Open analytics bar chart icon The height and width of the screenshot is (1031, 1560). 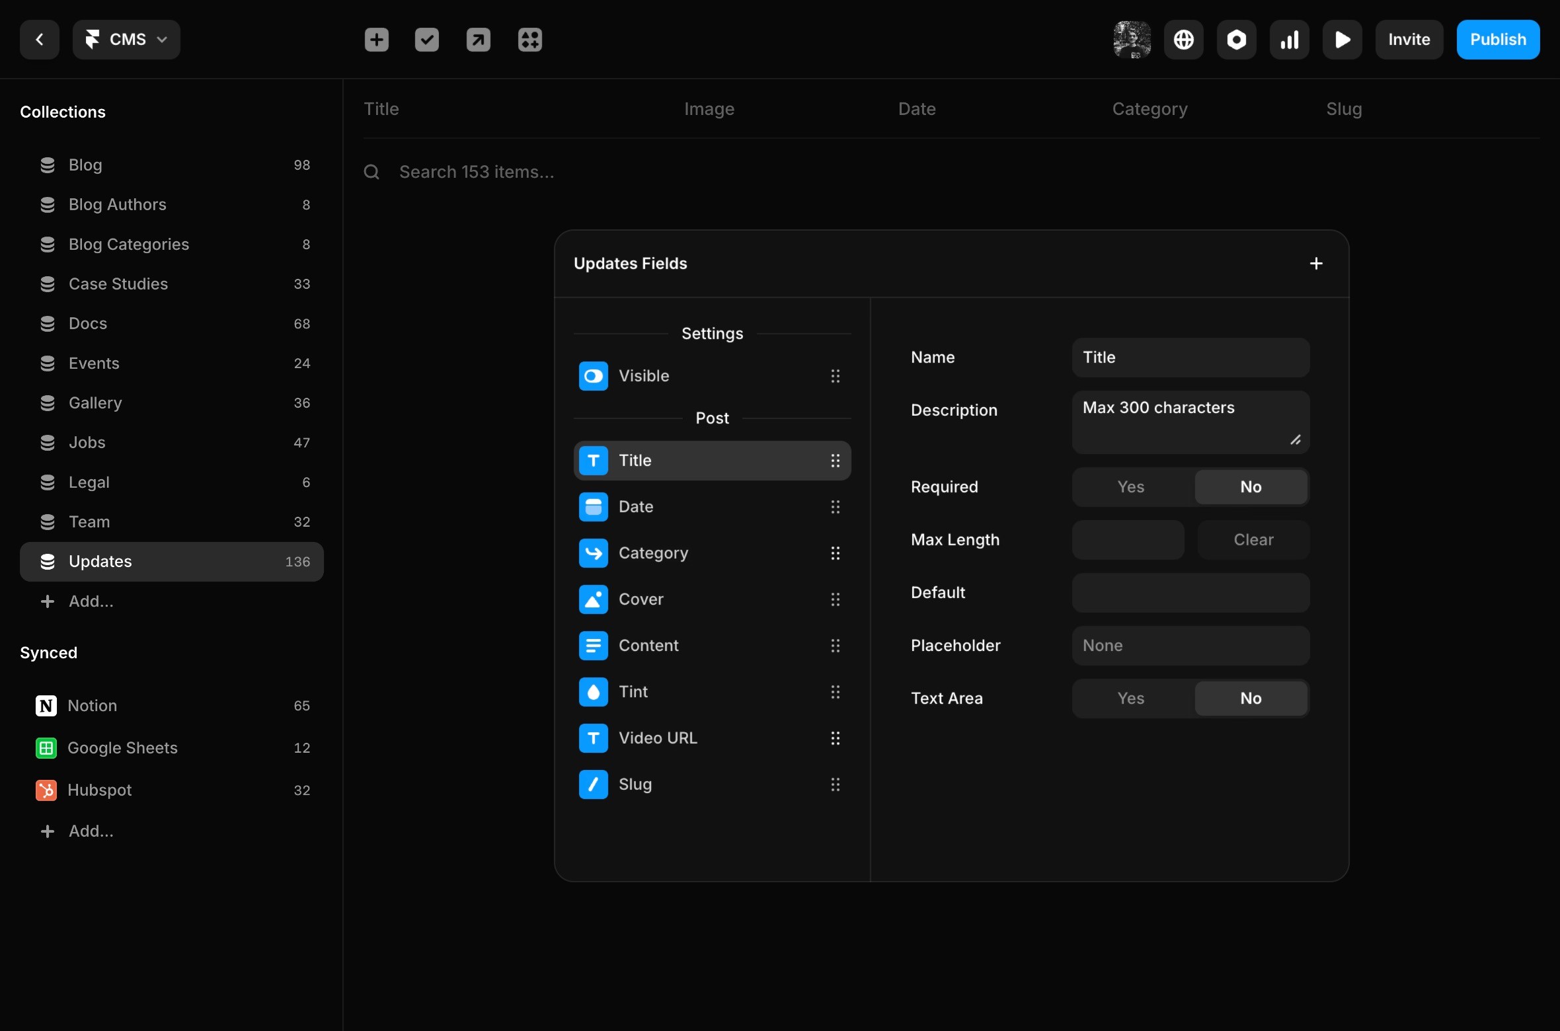click(1289, 40)
